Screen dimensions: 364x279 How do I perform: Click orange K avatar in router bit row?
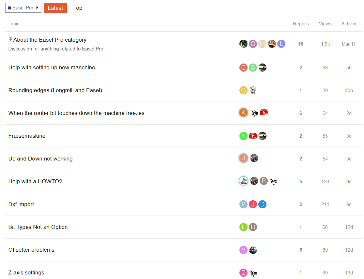(x=243, y=113)
